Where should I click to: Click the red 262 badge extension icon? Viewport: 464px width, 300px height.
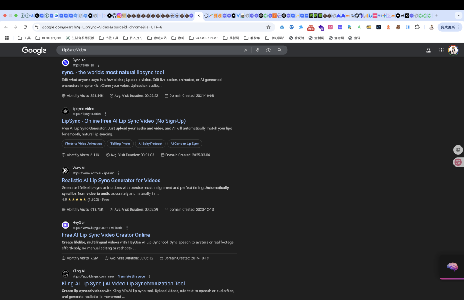[x=311, y=28]
